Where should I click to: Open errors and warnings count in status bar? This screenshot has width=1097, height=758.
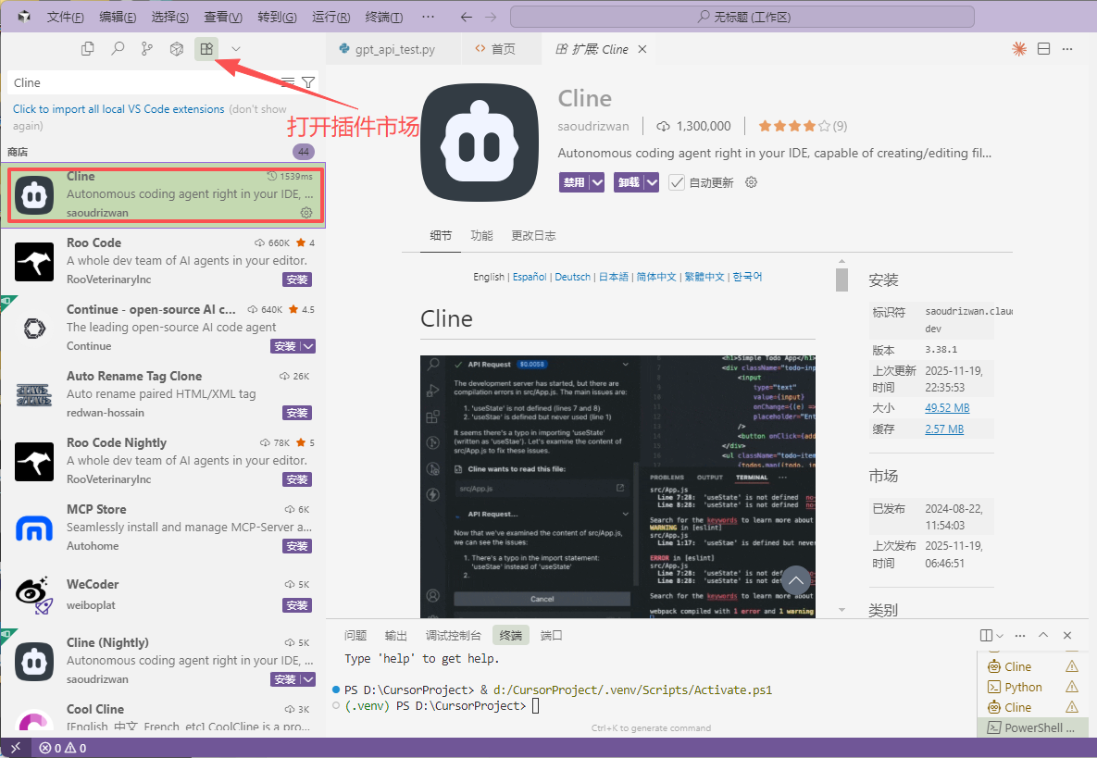click(x=63, y=748)
